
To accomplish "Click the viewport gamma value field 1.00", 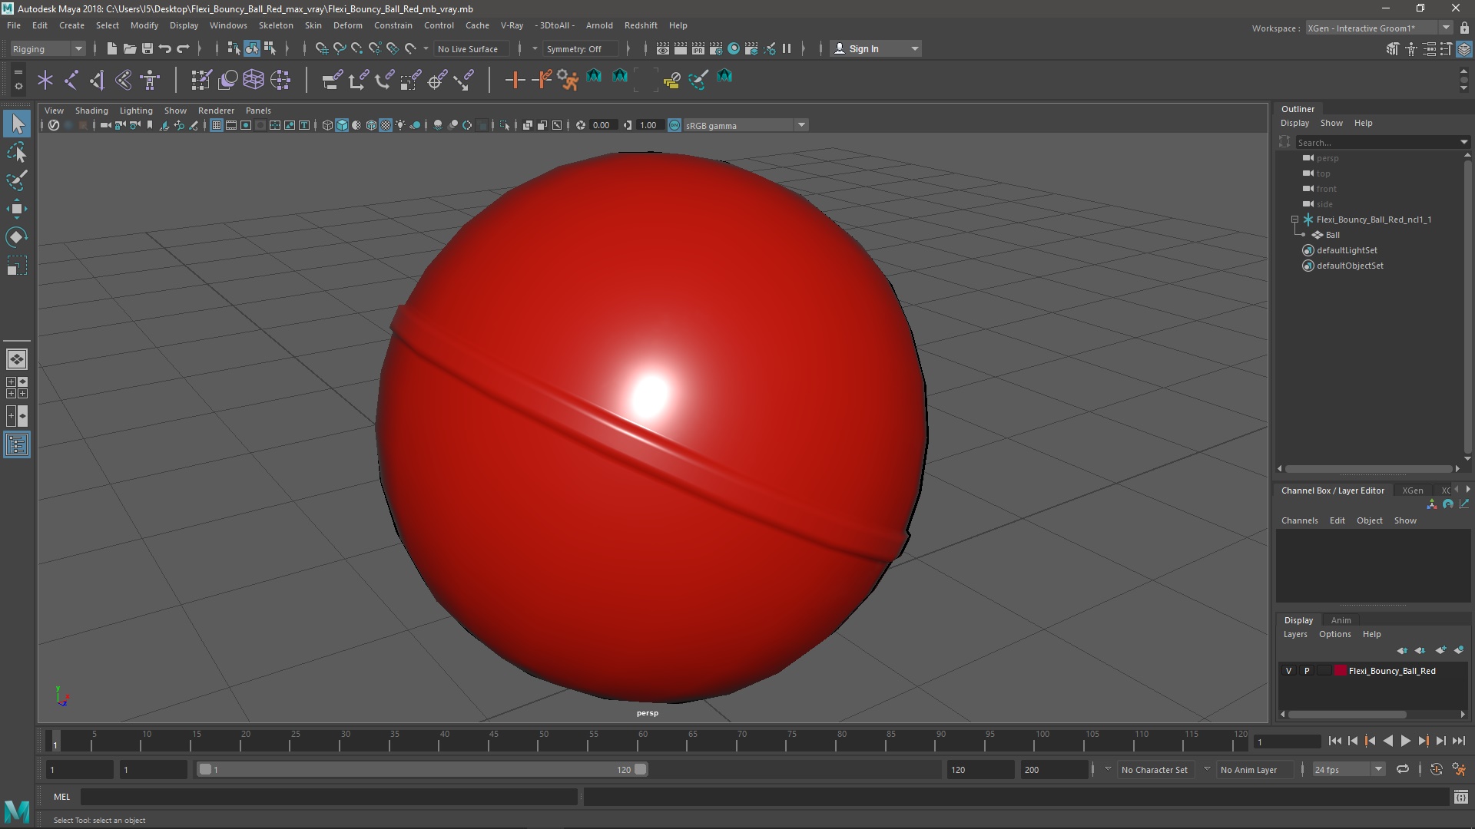I will pyautogui.click(x=649, y=125).
